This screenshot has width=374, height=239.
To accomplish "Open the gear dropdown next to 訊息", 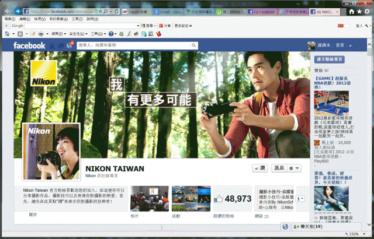I will [294, 168].
